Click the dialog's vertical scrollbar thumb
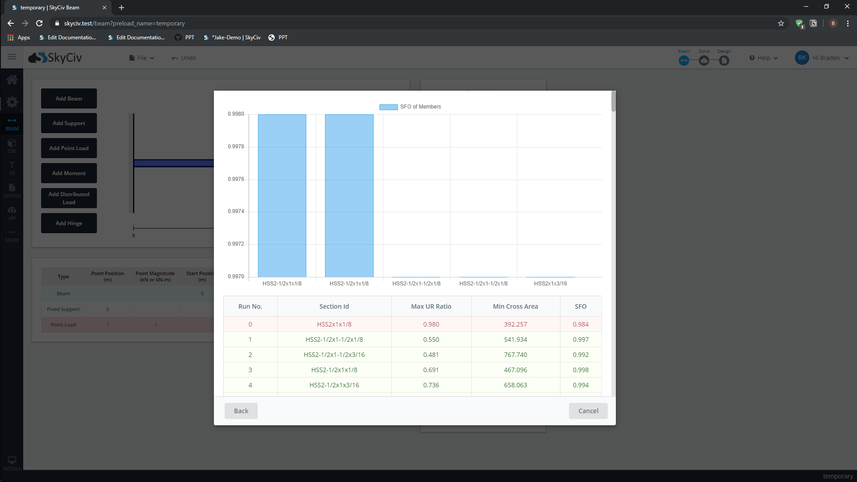857x482 pixels. click(x=613, y=101)
